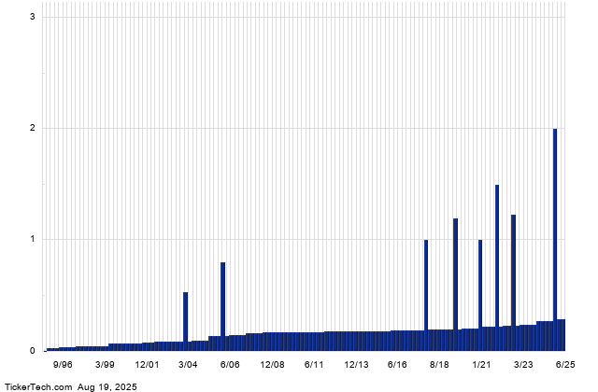Click the 12/13 x-axis label
Viewport: 598px width, 392px height.
356,365
